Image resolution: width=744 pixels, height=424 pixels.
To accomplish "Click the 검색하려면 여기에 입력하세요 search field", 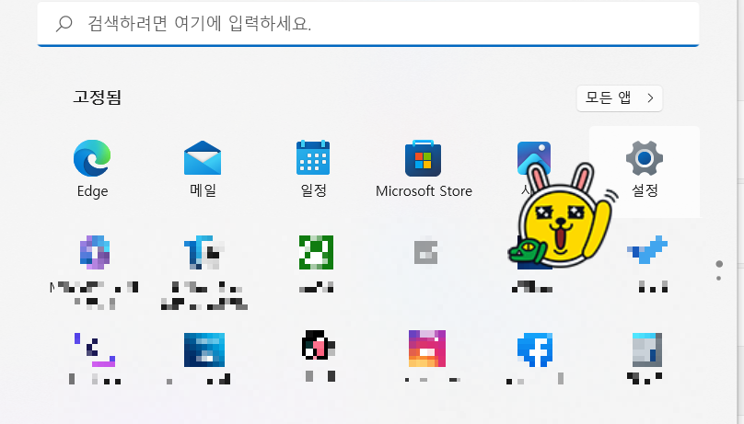I will point(368,24).
